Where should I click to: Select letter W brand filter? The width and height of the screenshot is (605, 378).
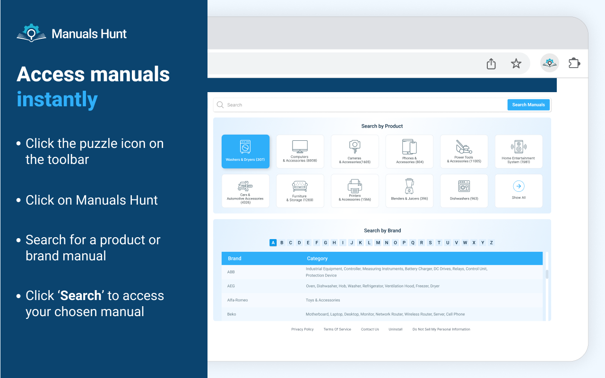[x=465, y=243]
